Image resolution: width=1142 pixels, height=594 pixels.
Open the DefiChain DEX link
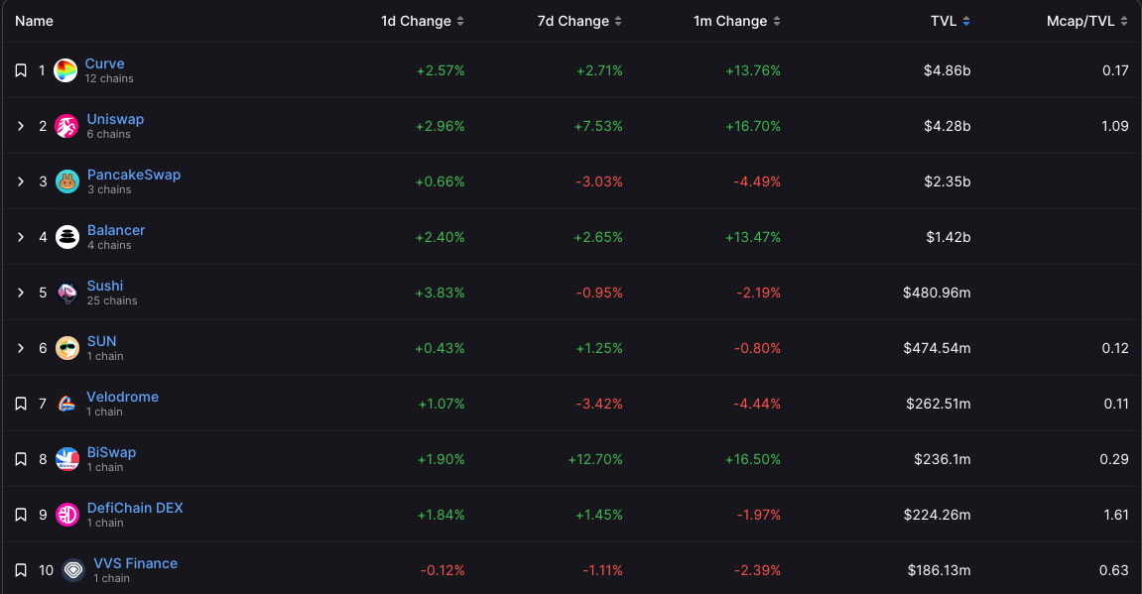pos(135,507)
